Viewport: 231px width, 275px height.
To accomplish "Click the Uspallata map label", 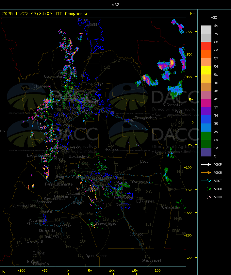I will pos(53,76).
